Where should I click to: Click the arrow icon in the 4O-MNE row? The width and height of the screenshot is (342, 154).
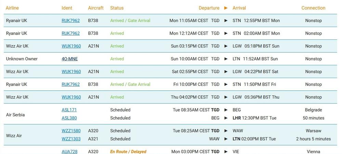tap(226, 59)
